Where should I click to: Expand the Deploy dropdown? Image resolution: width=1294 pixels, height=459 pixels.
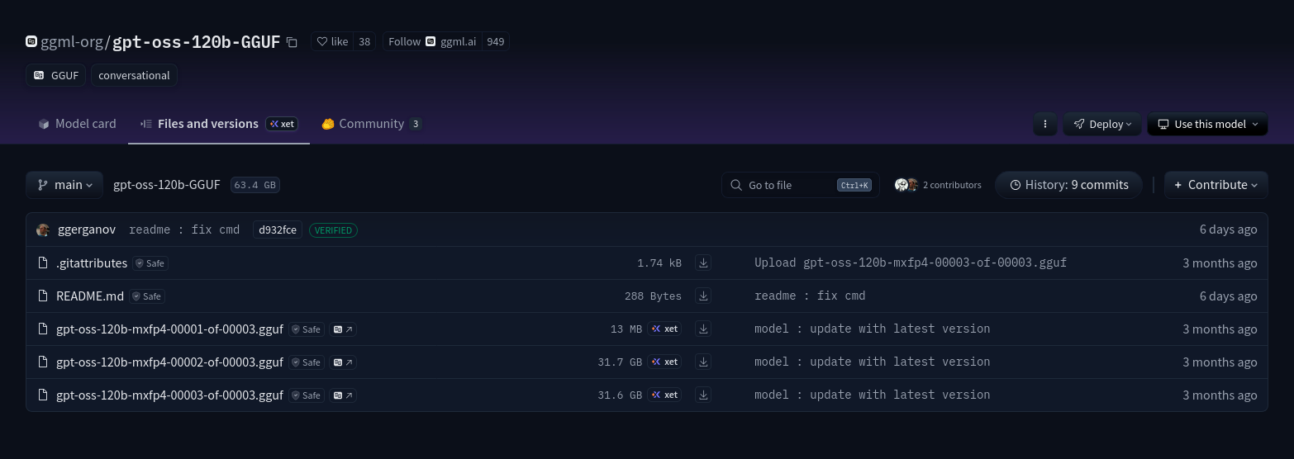pos(1102,124)
